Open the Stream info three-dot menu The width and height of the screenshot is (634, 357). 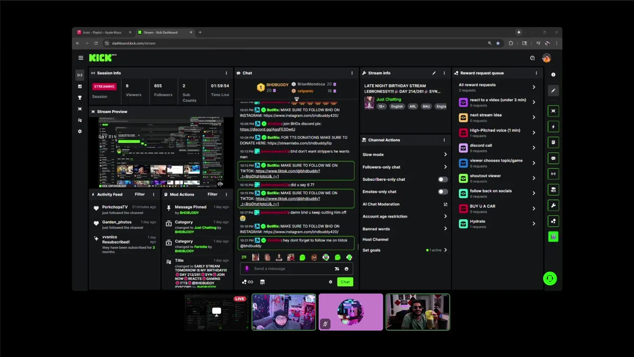(444, 73)
